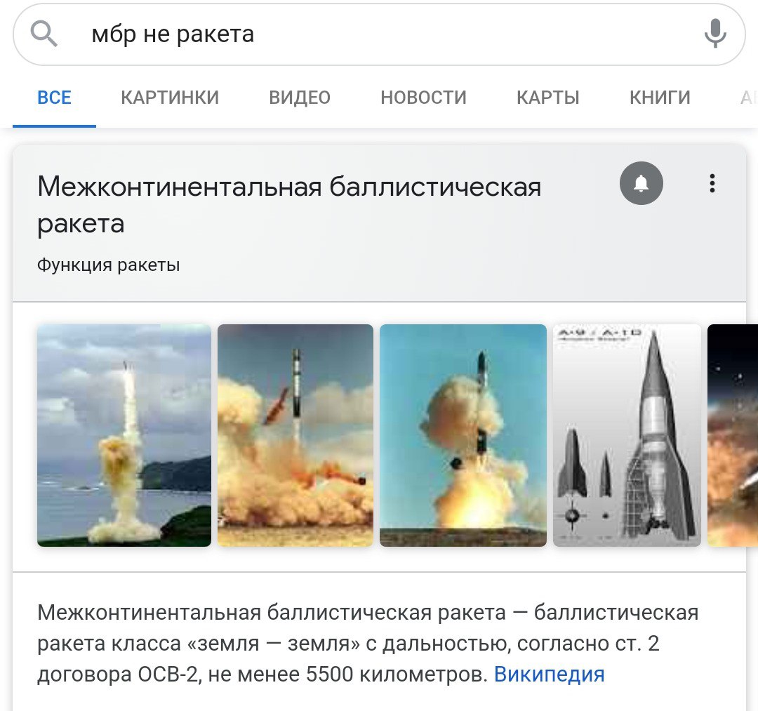Open the second rocket launch smoke photo
The width and height of the screenshot is (758, 711).
(x=295, y=435)
